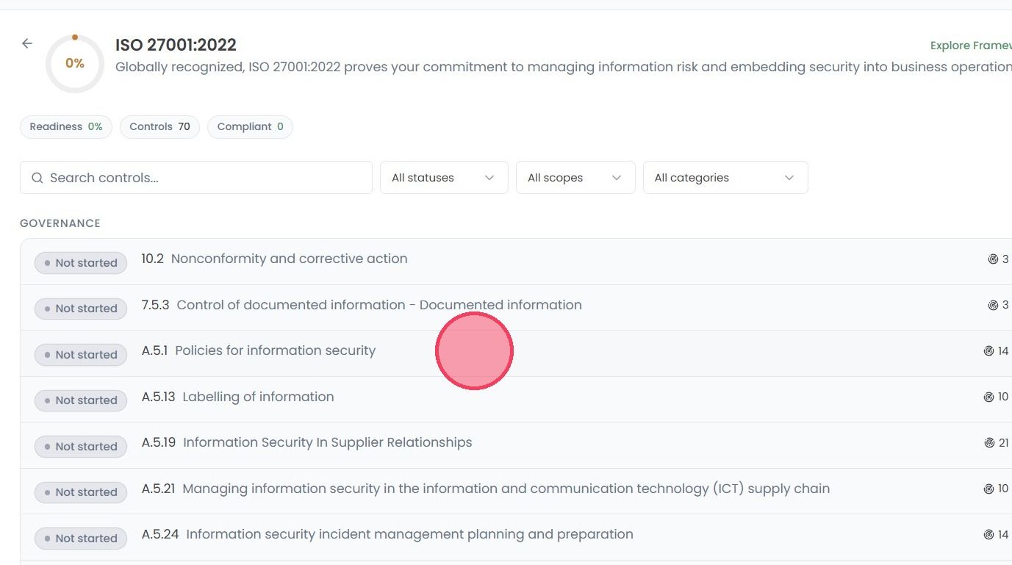Click the requirements icon on row 10.2
The width and height of the screenshot is (1012, 565).
[x=993, y=259]
